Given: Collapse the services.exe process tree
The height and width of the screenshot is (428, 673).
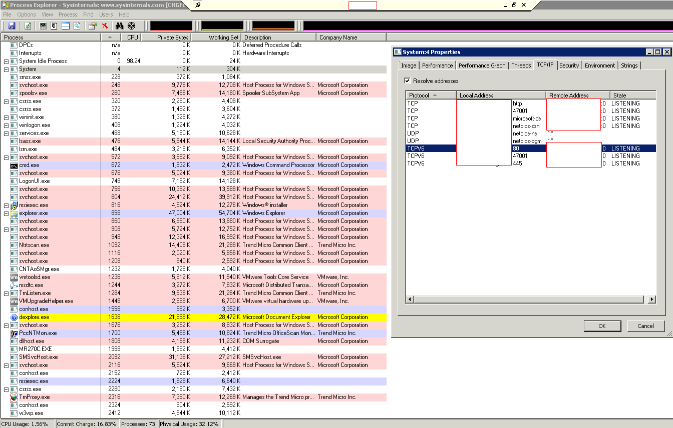Looking at the screenshot, I should pos(6,133).
